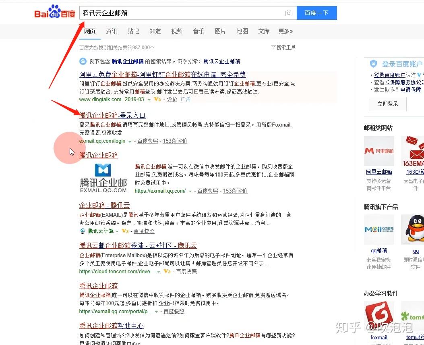Switch to the 资讯 tab
This screenshot has width=424, height=345.
coord(112,31)
